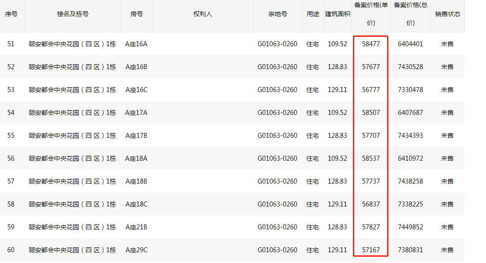The width and height of the screenshot is (486, 263).
Task: Select room number A座16A
Action: (x=136, y=44)
